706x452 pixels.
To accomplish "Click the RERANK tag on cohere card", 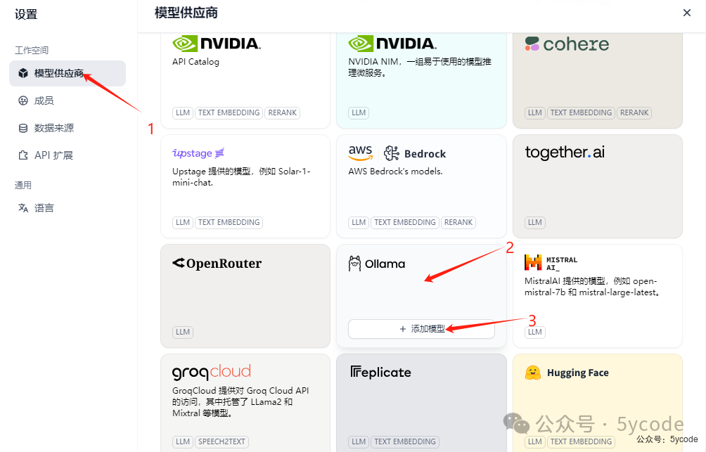I will pyautogui.click(x=634, y=112).
